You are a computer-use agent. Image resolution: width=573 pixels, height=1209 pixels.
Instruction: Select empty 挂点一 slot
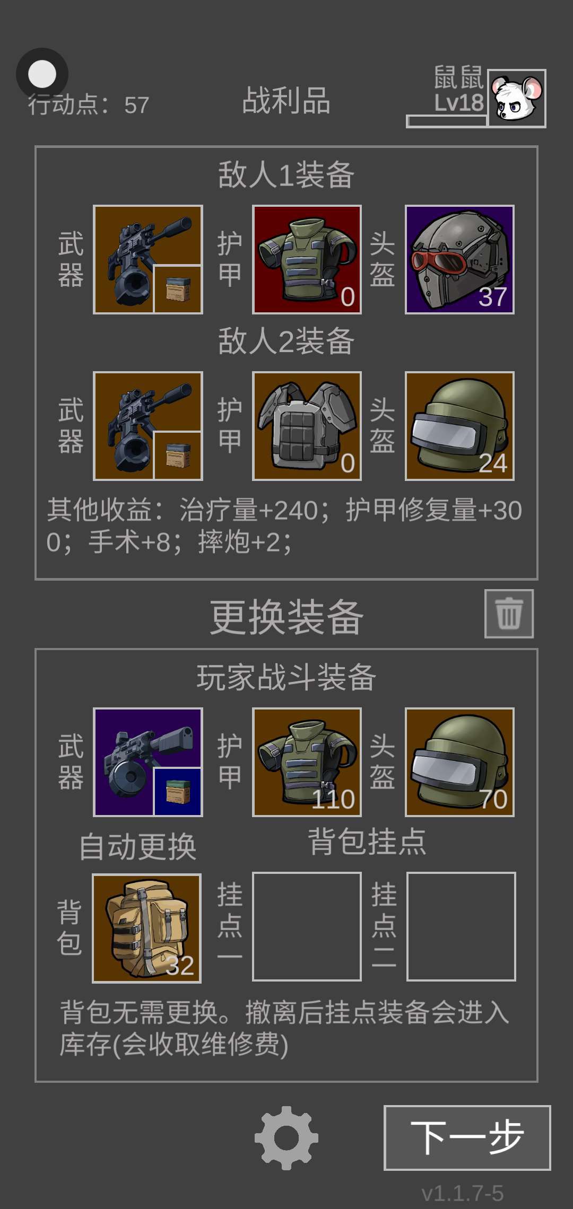(x=307, y=926)
